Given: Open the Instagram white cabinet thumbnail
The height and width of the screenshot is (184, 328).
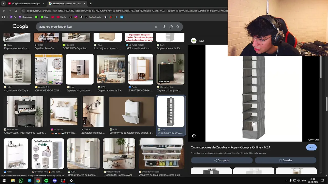Looking at the screenshot, I should [x=64, y=111].
